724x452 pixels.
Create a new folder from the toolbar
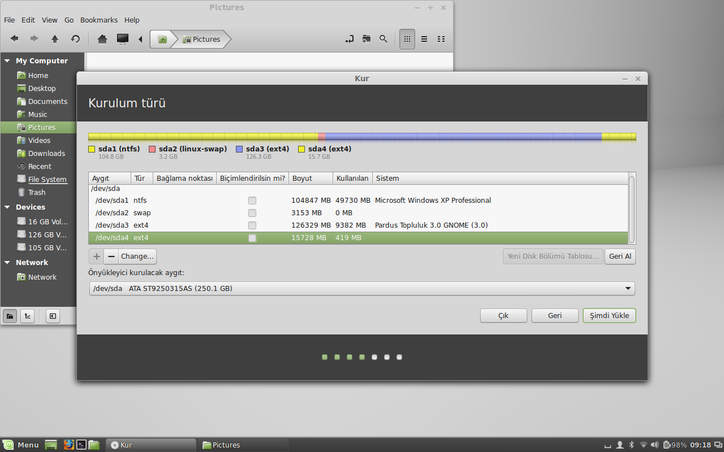tap(367, 39)
